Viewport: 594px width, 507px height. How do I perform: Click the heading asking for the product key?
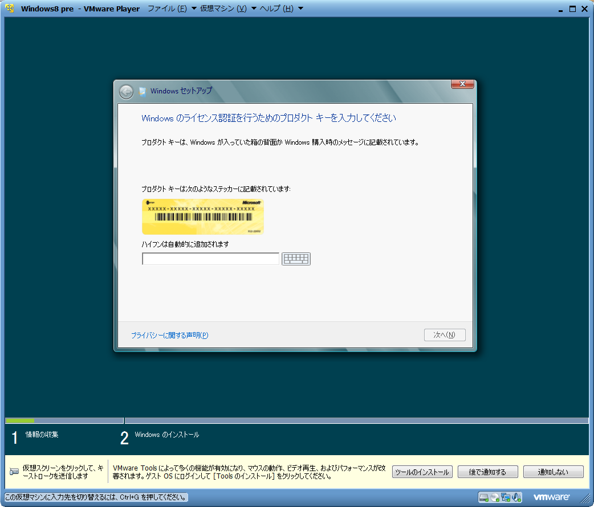point(268,118)
